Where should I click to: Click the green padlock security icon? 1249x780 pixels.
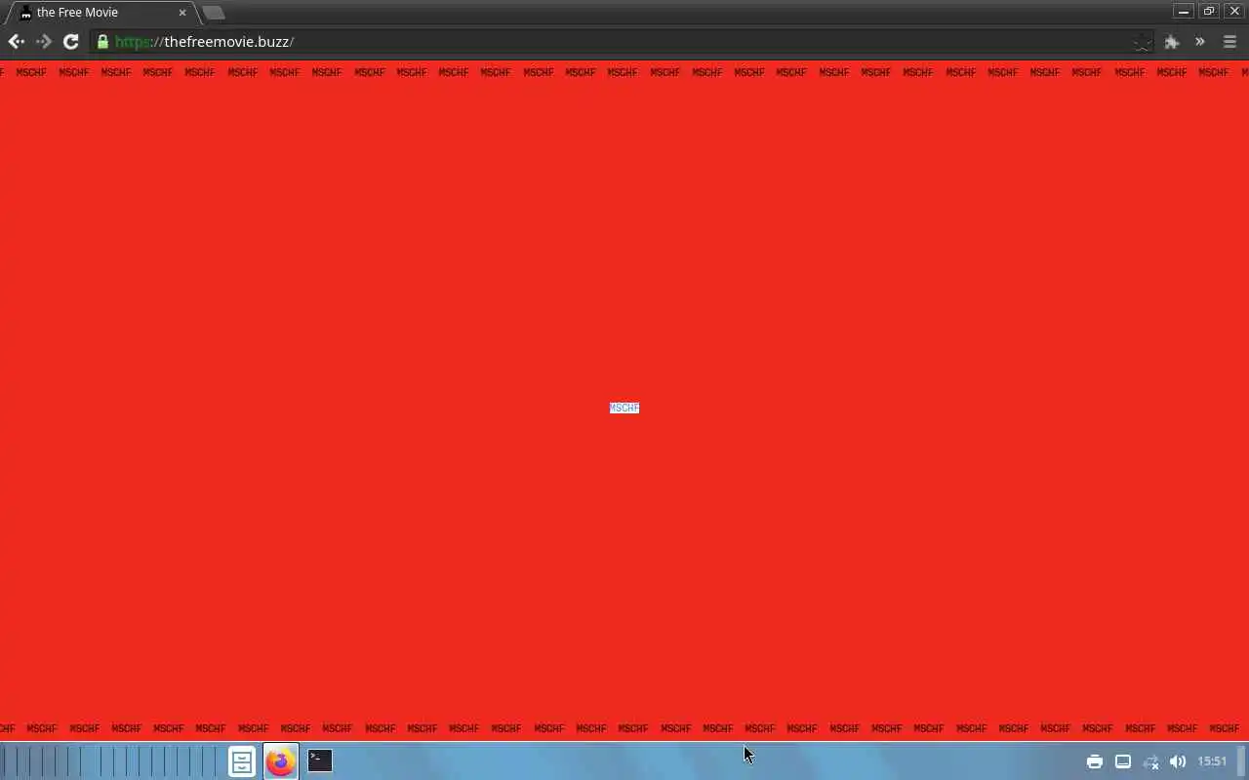(102, 41)
